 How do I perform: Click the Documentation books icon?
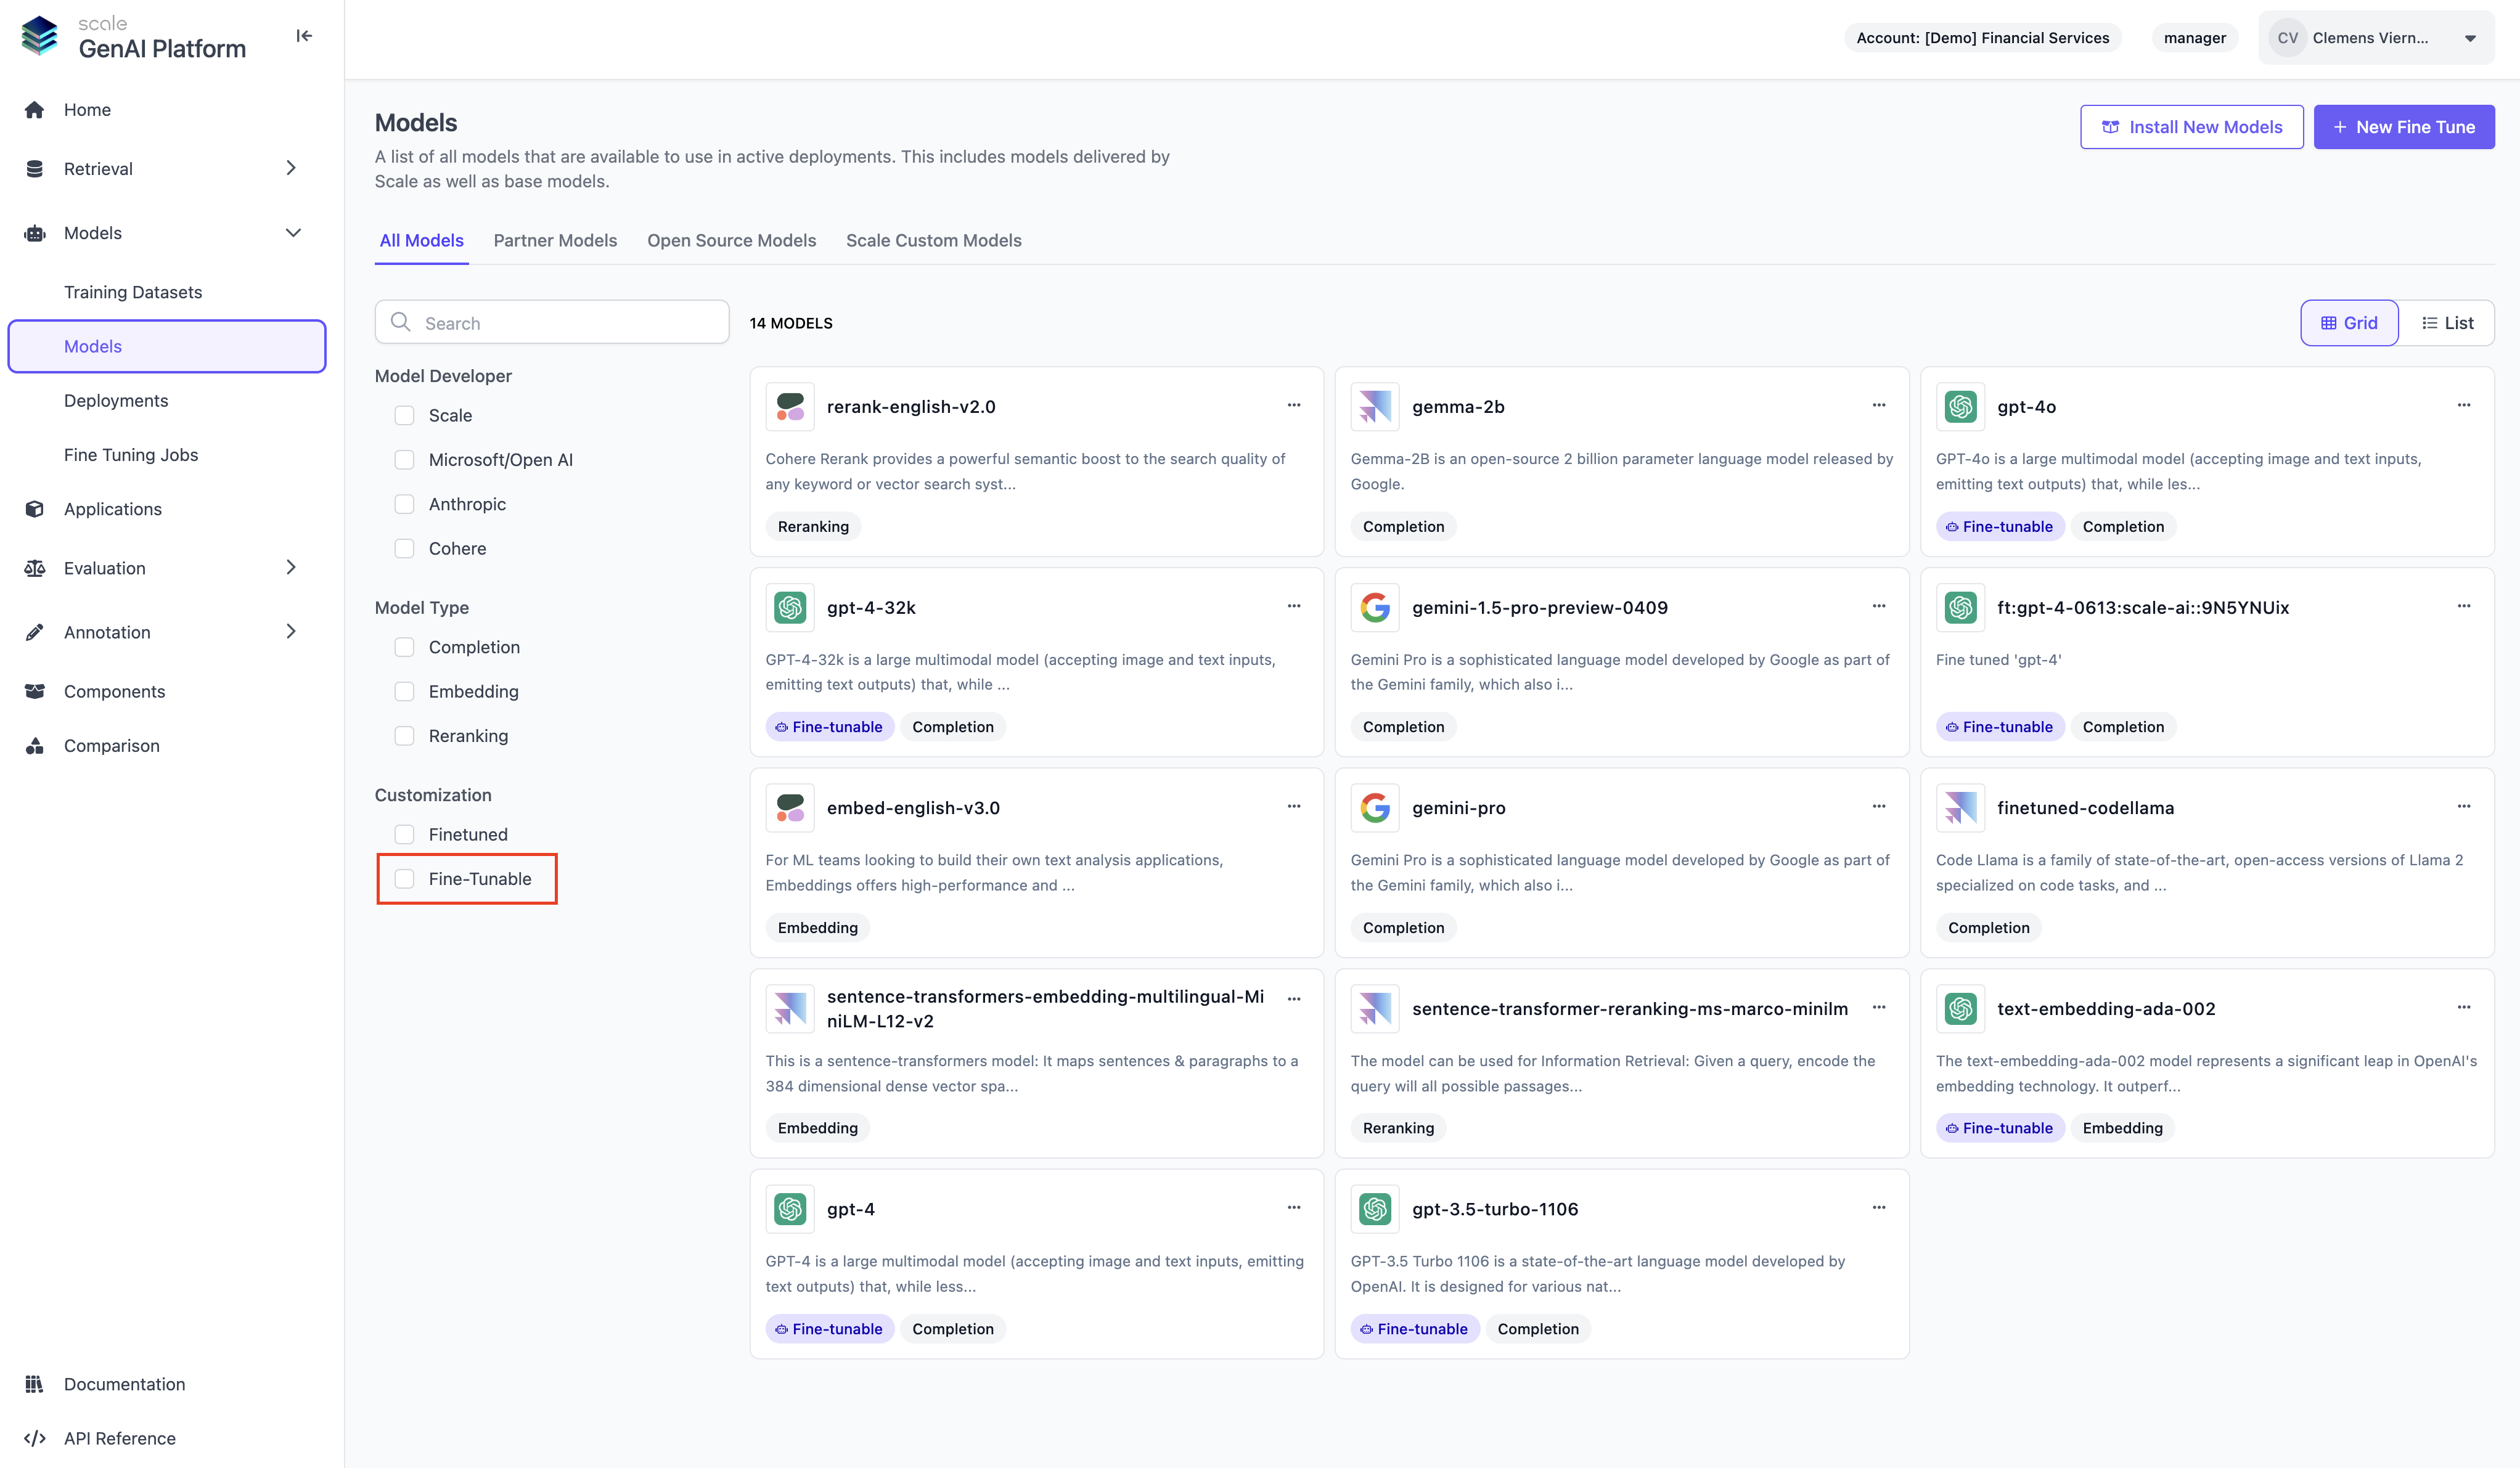[35, 1384]
